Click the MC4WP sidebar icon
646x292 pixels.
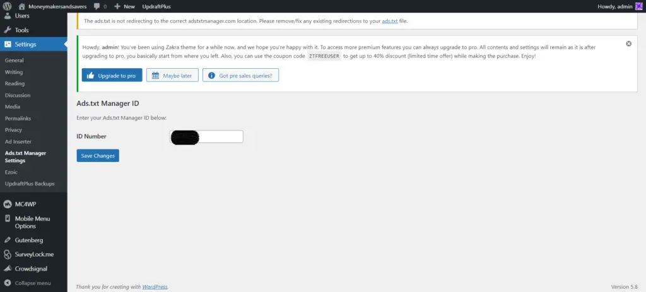pos(7,204)
